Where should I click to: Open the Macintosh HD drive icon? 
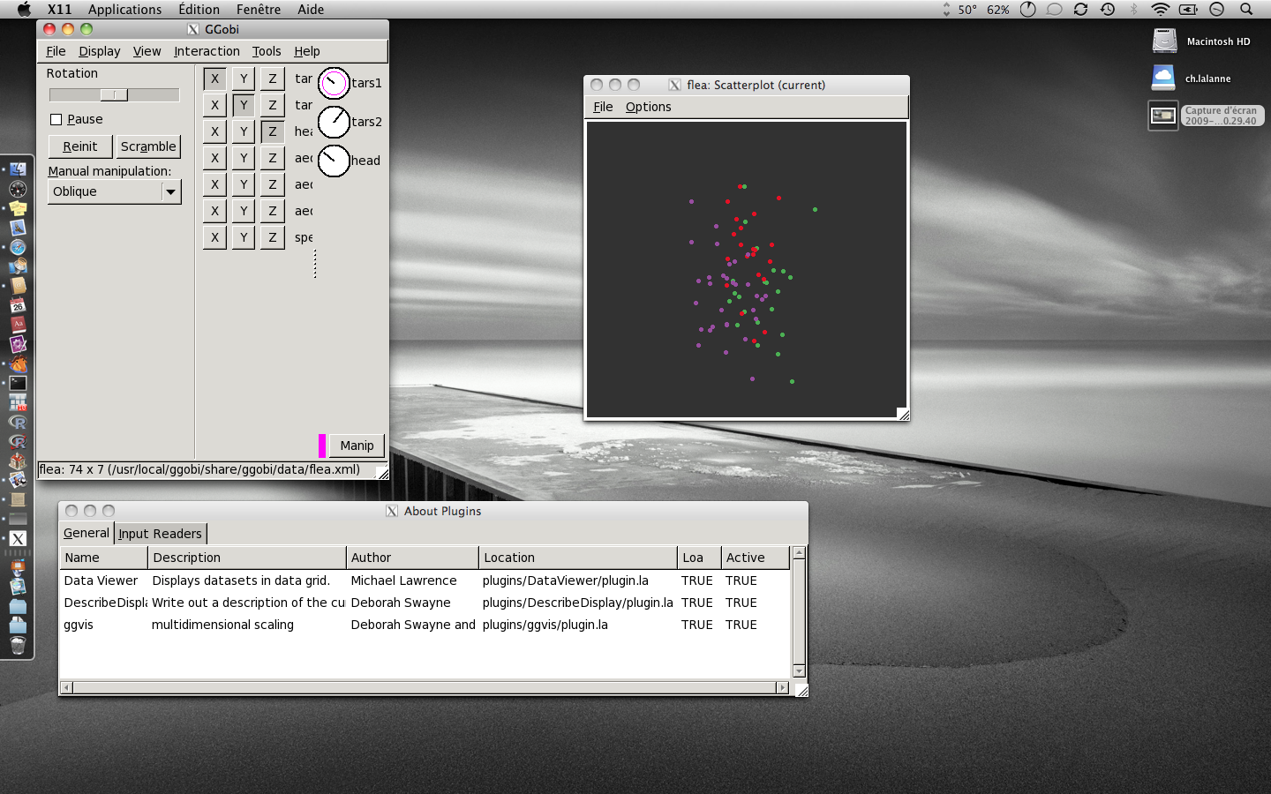coord(1165,41)
